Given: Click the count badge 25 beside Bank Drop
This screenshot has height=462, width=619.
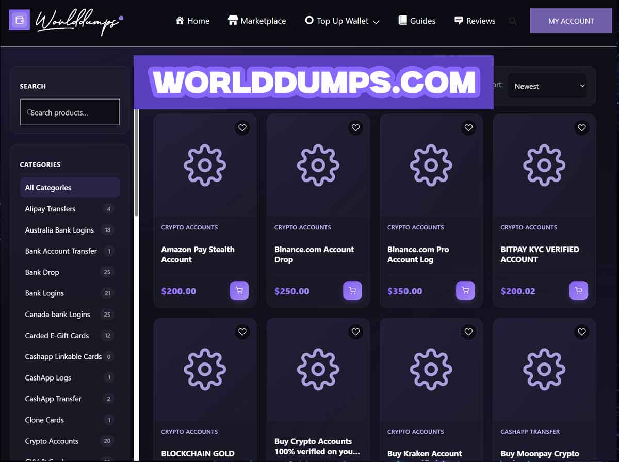Looking at the screenshot, I should [x=107, y=272].
